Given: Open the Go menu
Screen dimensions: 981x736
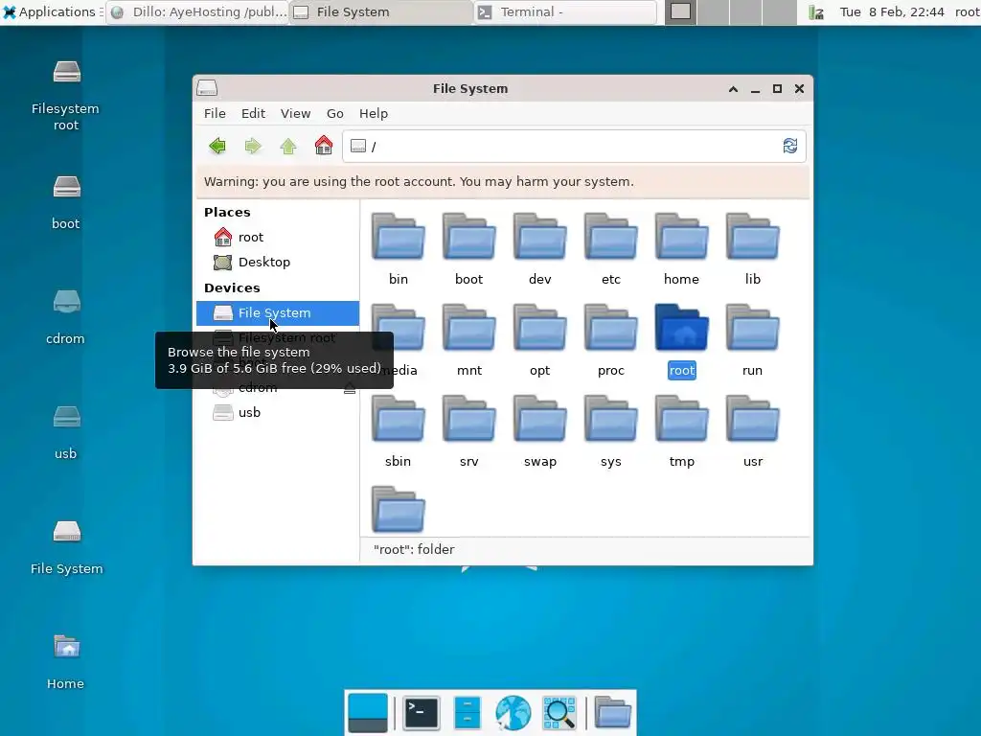Looking at the screenshot, I should [334, 113].
